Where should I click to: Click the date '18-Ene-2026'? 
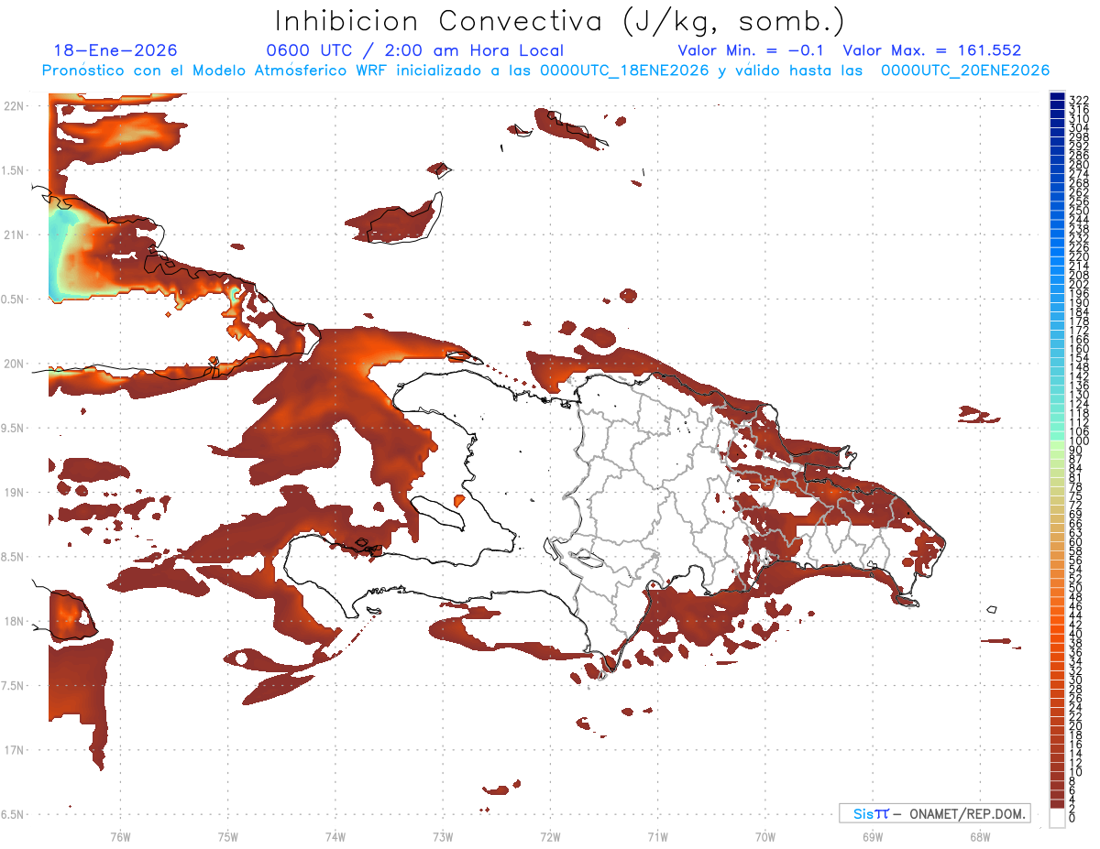click(115, 50)
